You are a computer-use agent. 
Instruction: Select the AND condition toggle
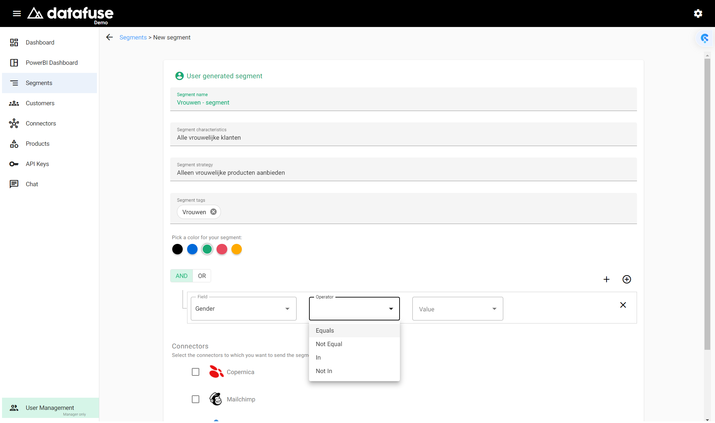[x=181, y=276]
